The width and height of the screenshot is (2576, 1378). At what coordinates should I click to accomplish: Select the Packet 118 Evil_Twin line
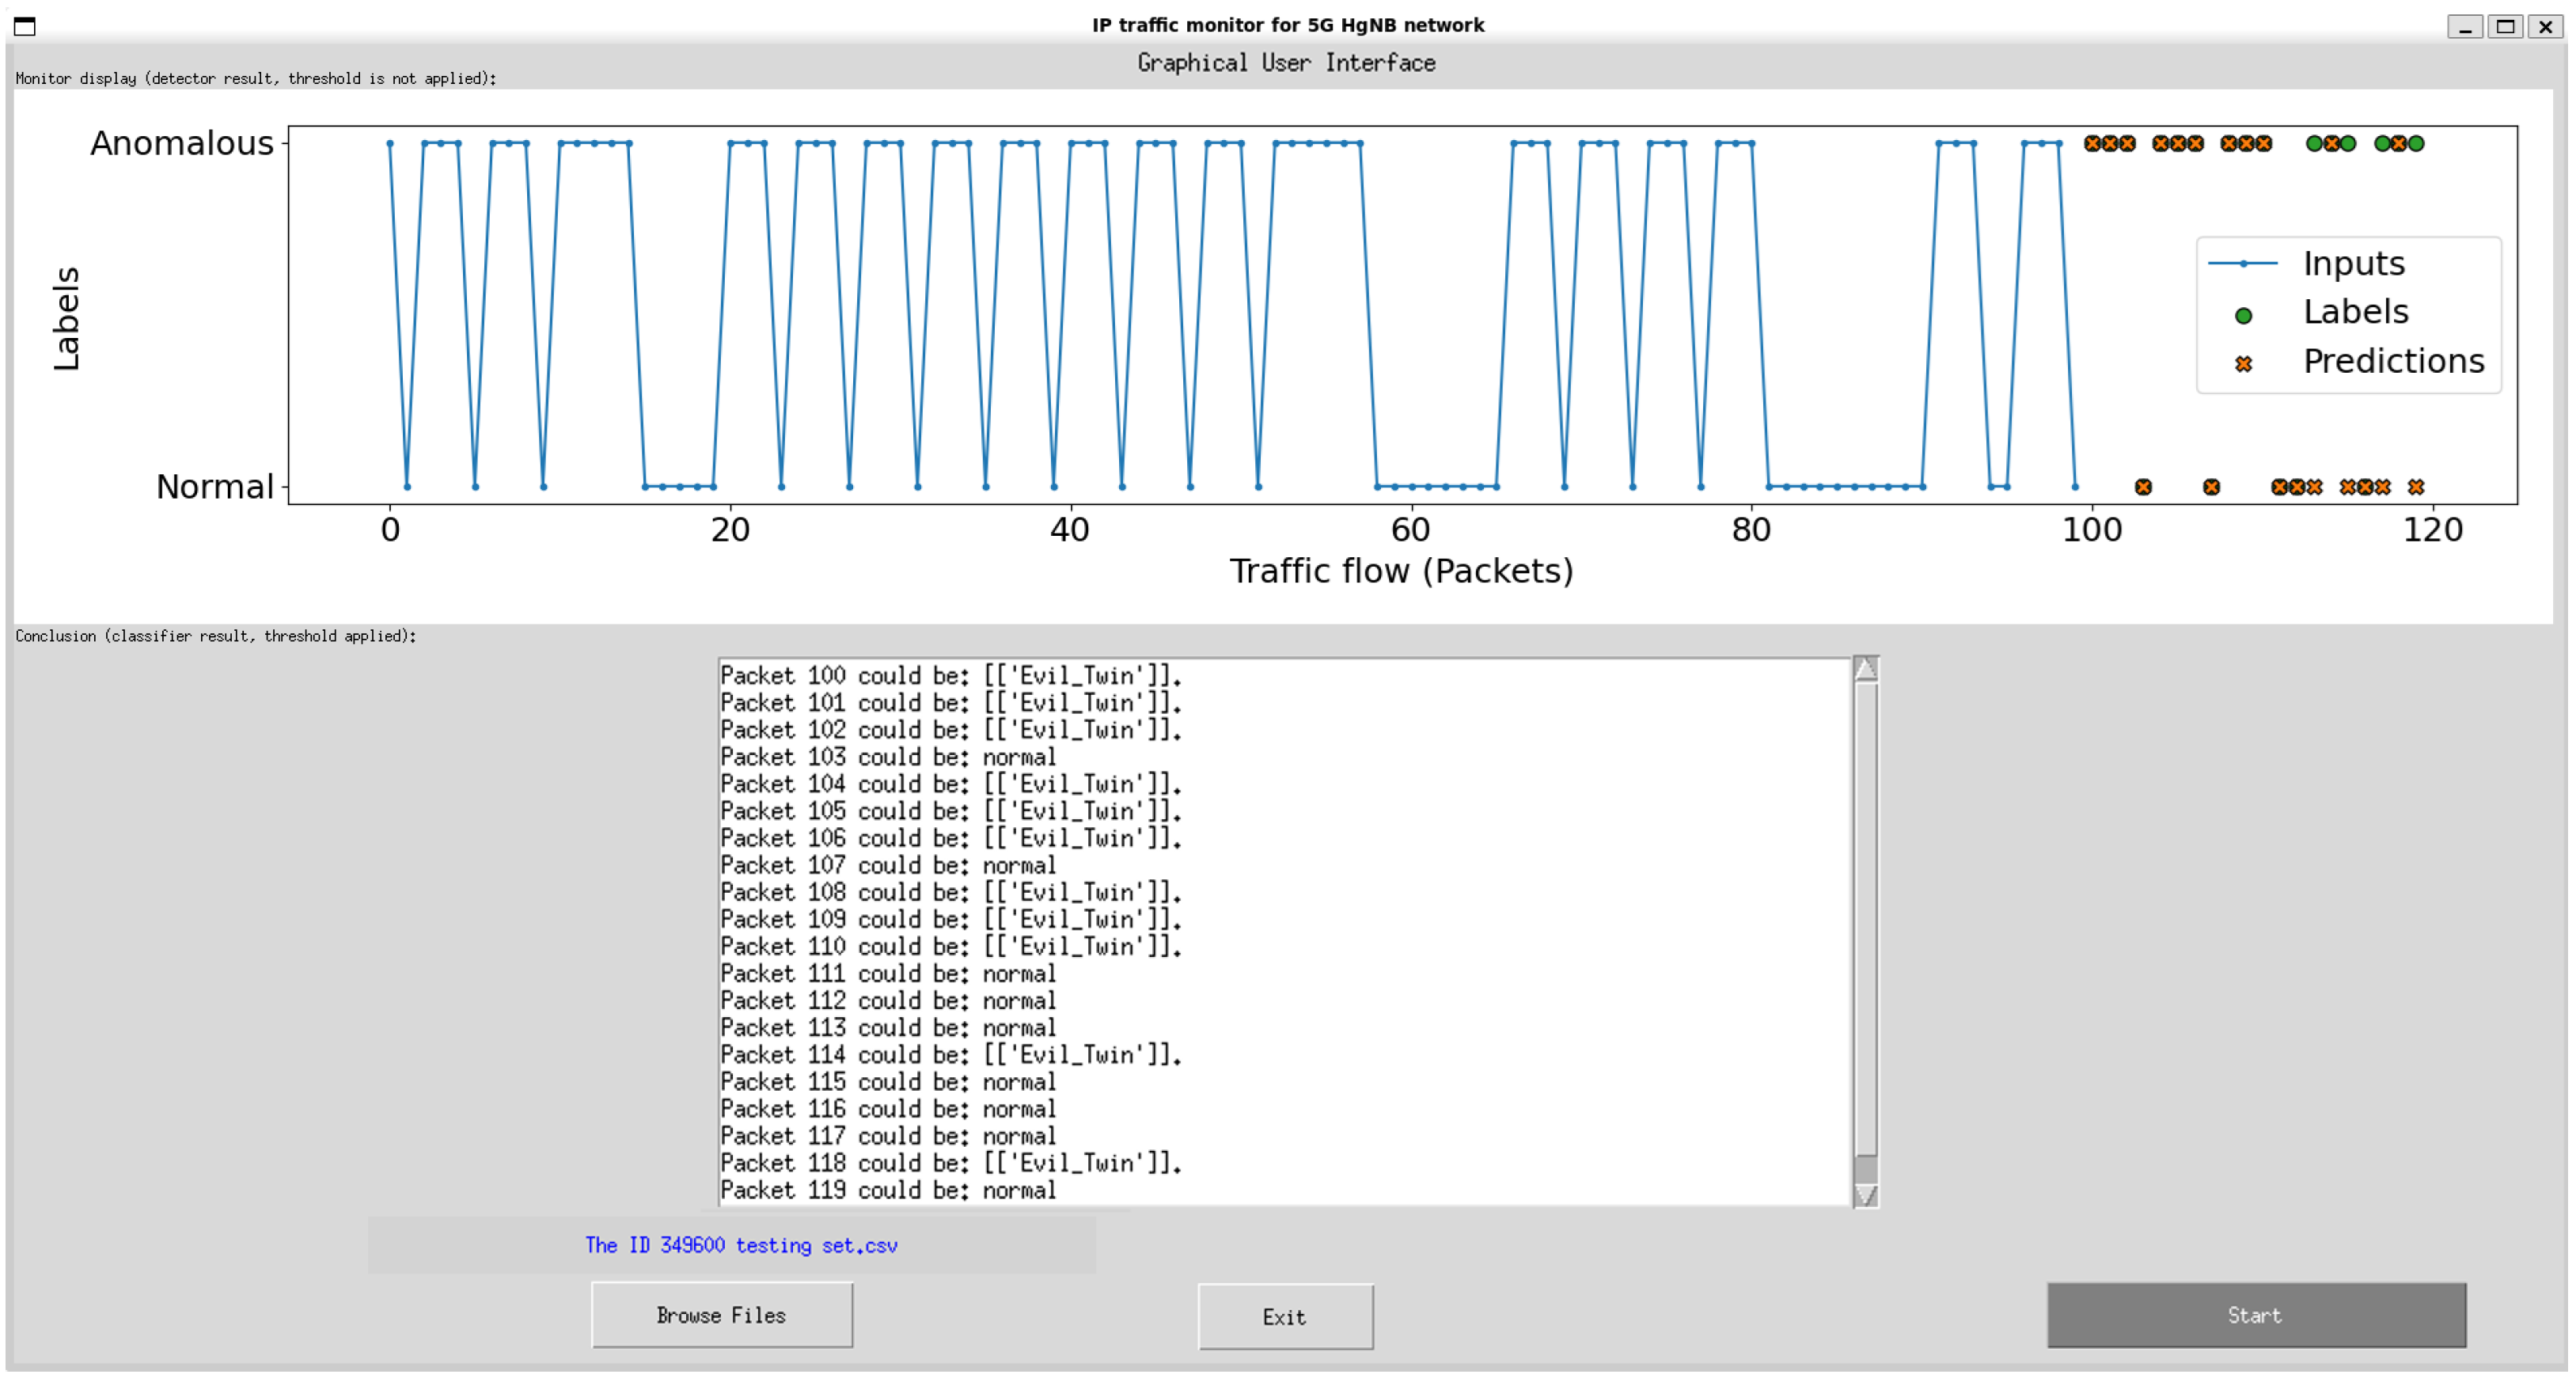(x=950, y=1163)
